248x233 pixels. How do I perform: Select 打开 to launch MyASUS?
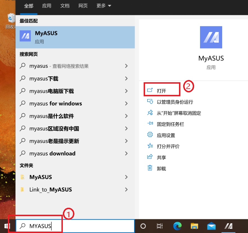(162, 91)
